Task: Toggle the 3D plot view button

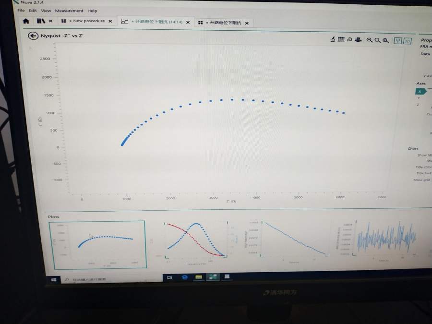Action: [407, 41]
